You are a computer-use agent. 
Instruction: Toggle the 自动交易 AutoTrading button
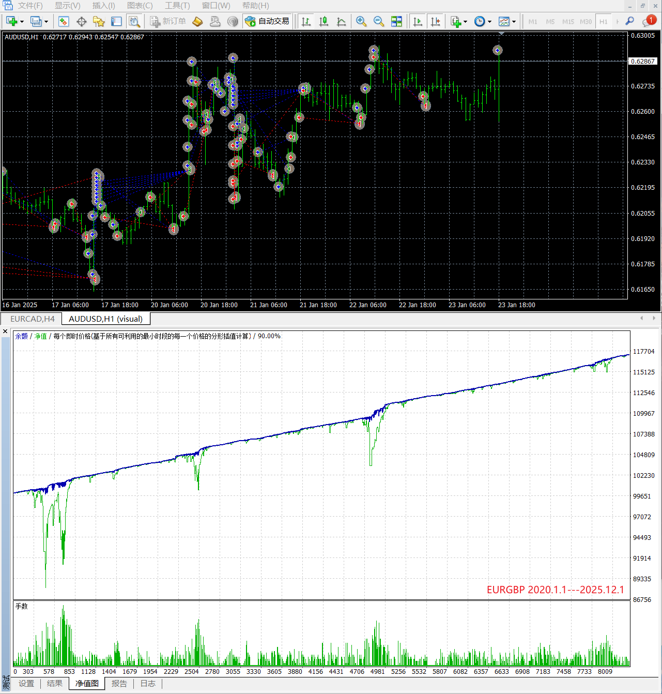pos(267,21)
